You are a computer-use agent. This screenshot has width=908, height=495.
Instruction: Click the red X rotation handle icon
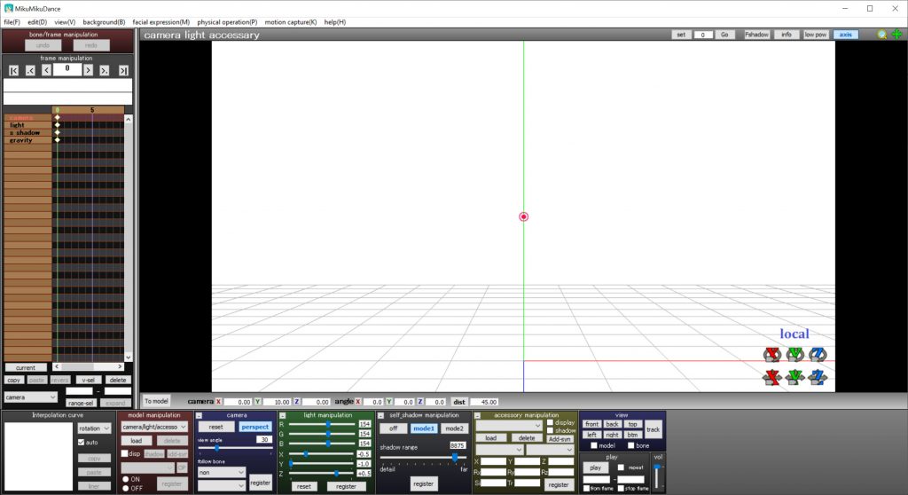click(772, 354)
